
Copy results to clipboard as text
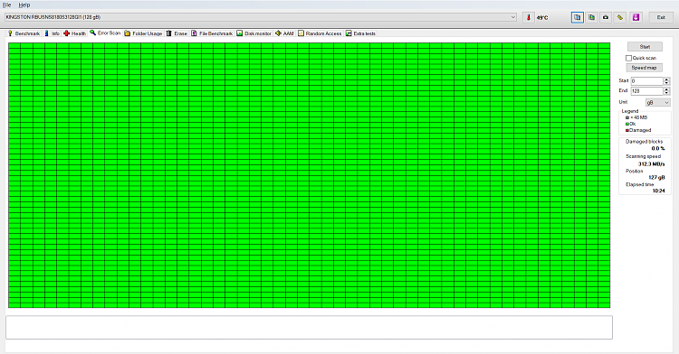(578, 17)
